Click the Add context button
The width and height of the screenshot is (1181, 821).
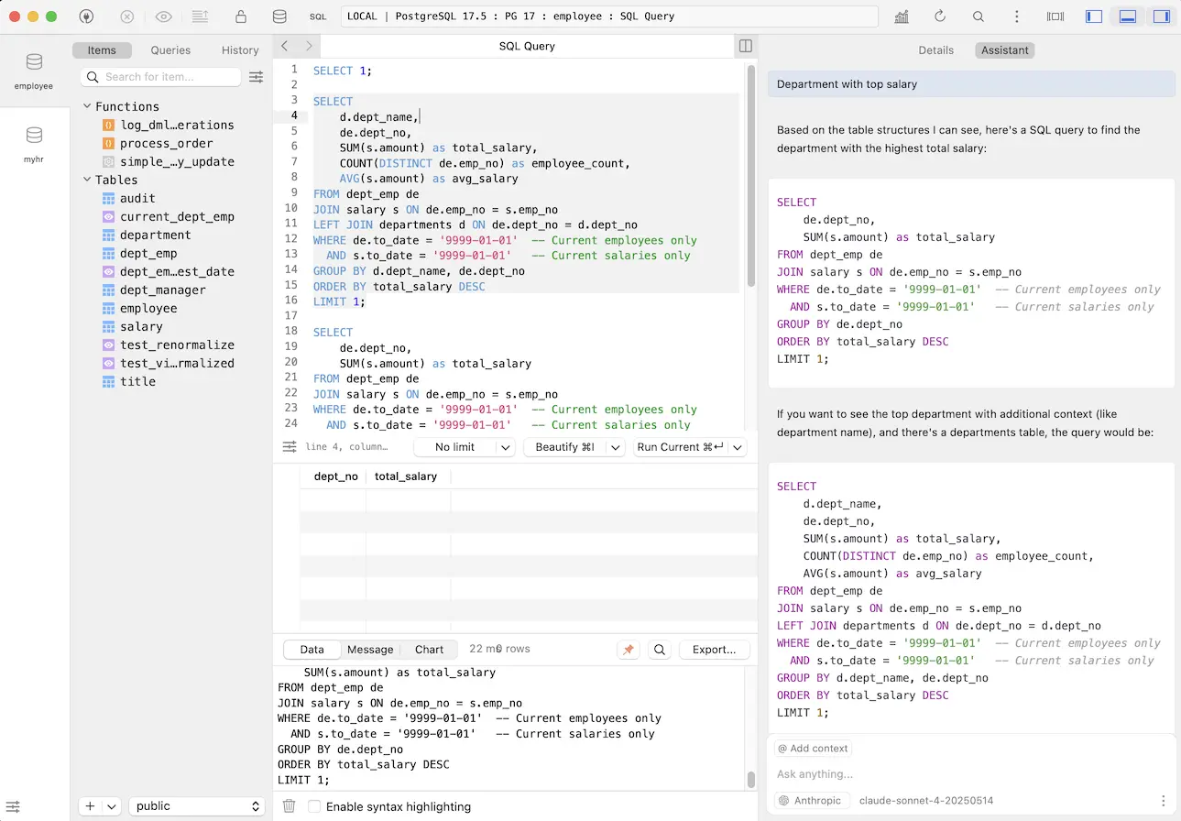813,749
